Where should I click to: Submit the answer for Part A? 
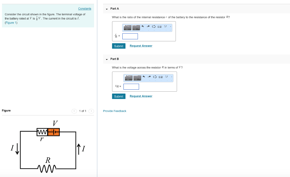point(118,46)
